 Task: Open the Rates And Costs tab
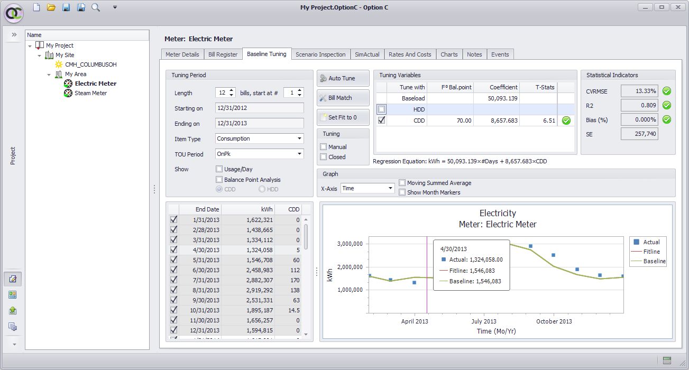[x=409, y=54]
